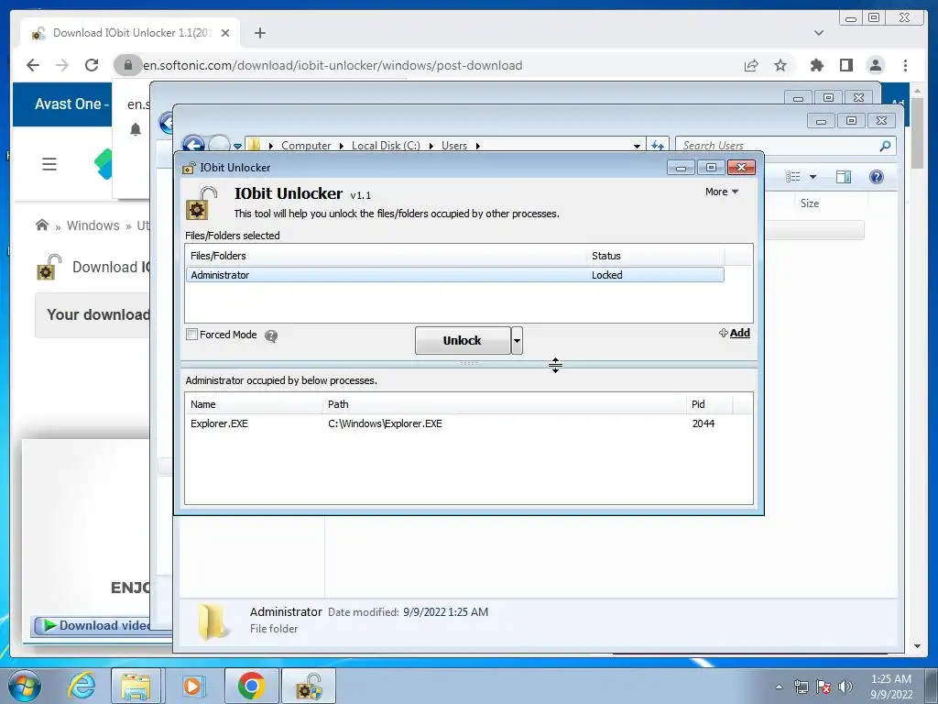This screenshot has height=704, width=938.
Task: Click the Size column header in Explorer
Action: (x=810, y=203)
